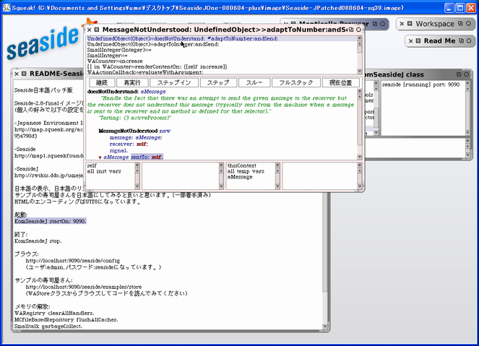Click the stack list scroll-down arrow
The width and height of the screenshot is (479, 346).
click(360, 72)
